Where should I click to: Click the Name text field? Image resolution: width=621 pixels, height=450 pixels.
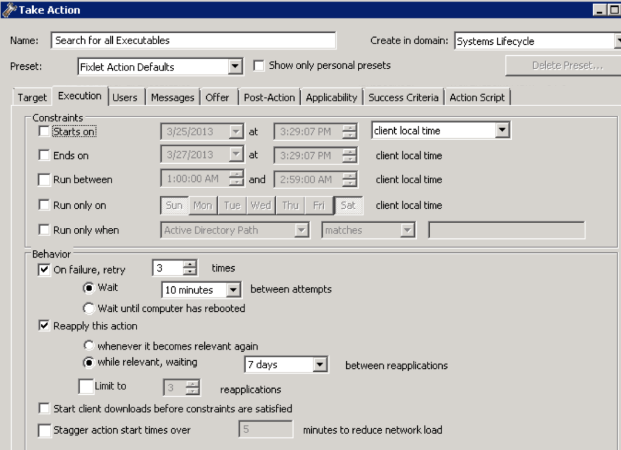[193, 41]
